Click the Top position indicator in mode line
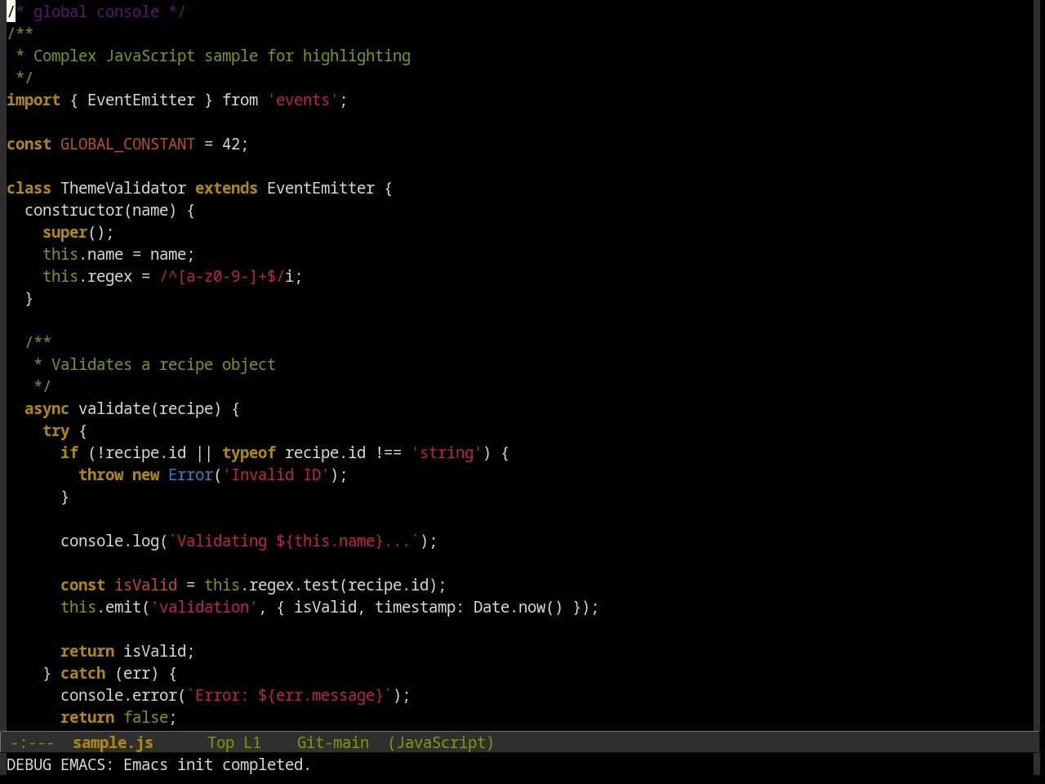Viewport: 1045px width, 784px height. coord(220,742)
